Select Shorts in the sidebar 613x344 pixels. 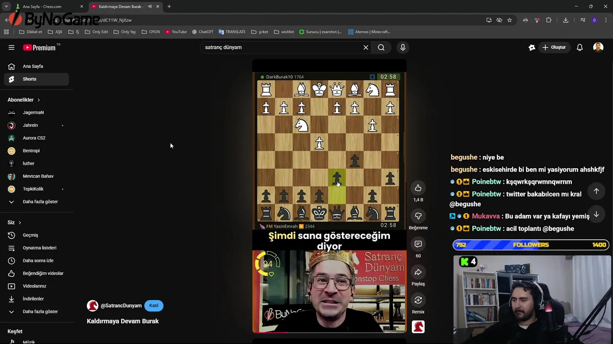pyautogui.click(x=36, y=79)
